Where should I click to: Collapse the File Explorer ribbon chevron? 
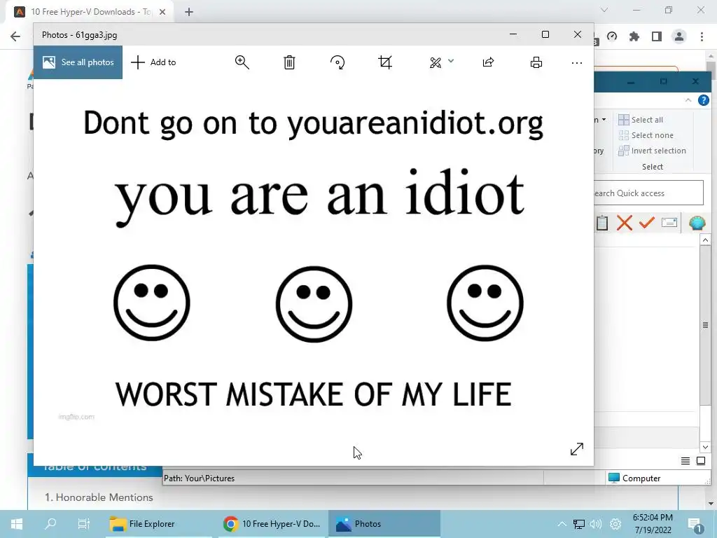click(688, 100)
